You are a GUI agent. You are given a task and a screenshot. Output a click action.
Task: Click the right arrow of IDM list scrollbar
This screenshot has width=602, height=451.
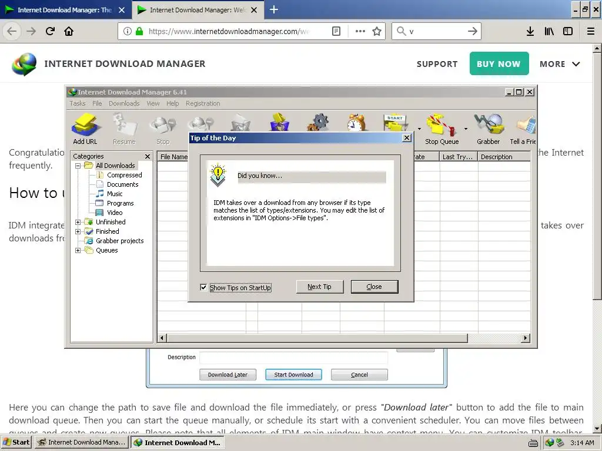point(526,338)
